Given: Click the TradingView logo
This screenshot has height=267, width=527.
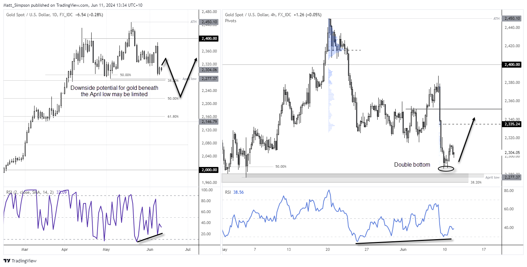Looking at the screenshot, I should [20, 261].
